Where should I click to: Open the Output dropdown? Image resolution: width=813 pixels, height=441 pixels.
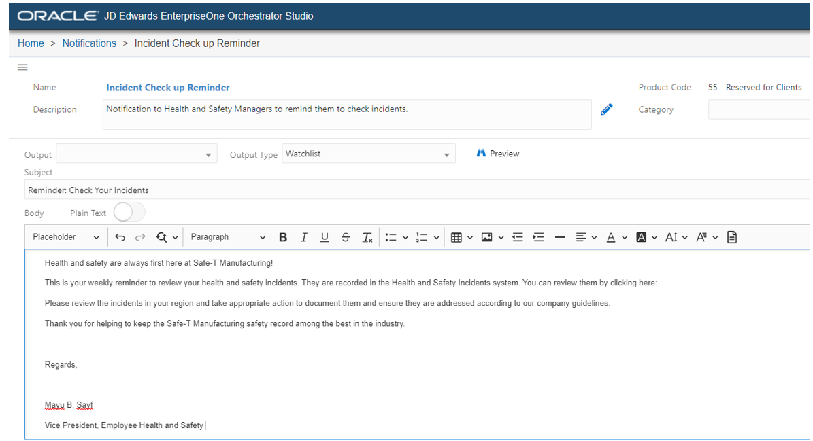coord(136,154)
